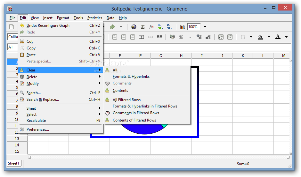
Task: Click the Insert Chart icon
Action: 183,27
